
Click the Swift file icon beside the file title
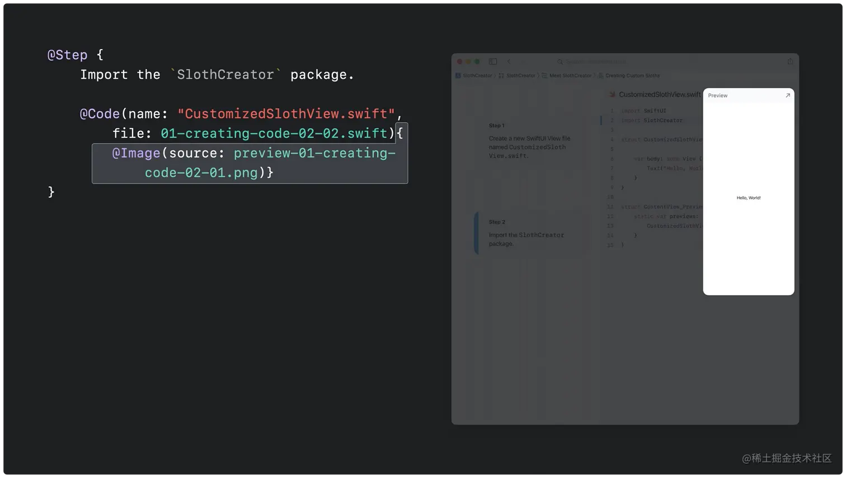(x=613, y=94)
